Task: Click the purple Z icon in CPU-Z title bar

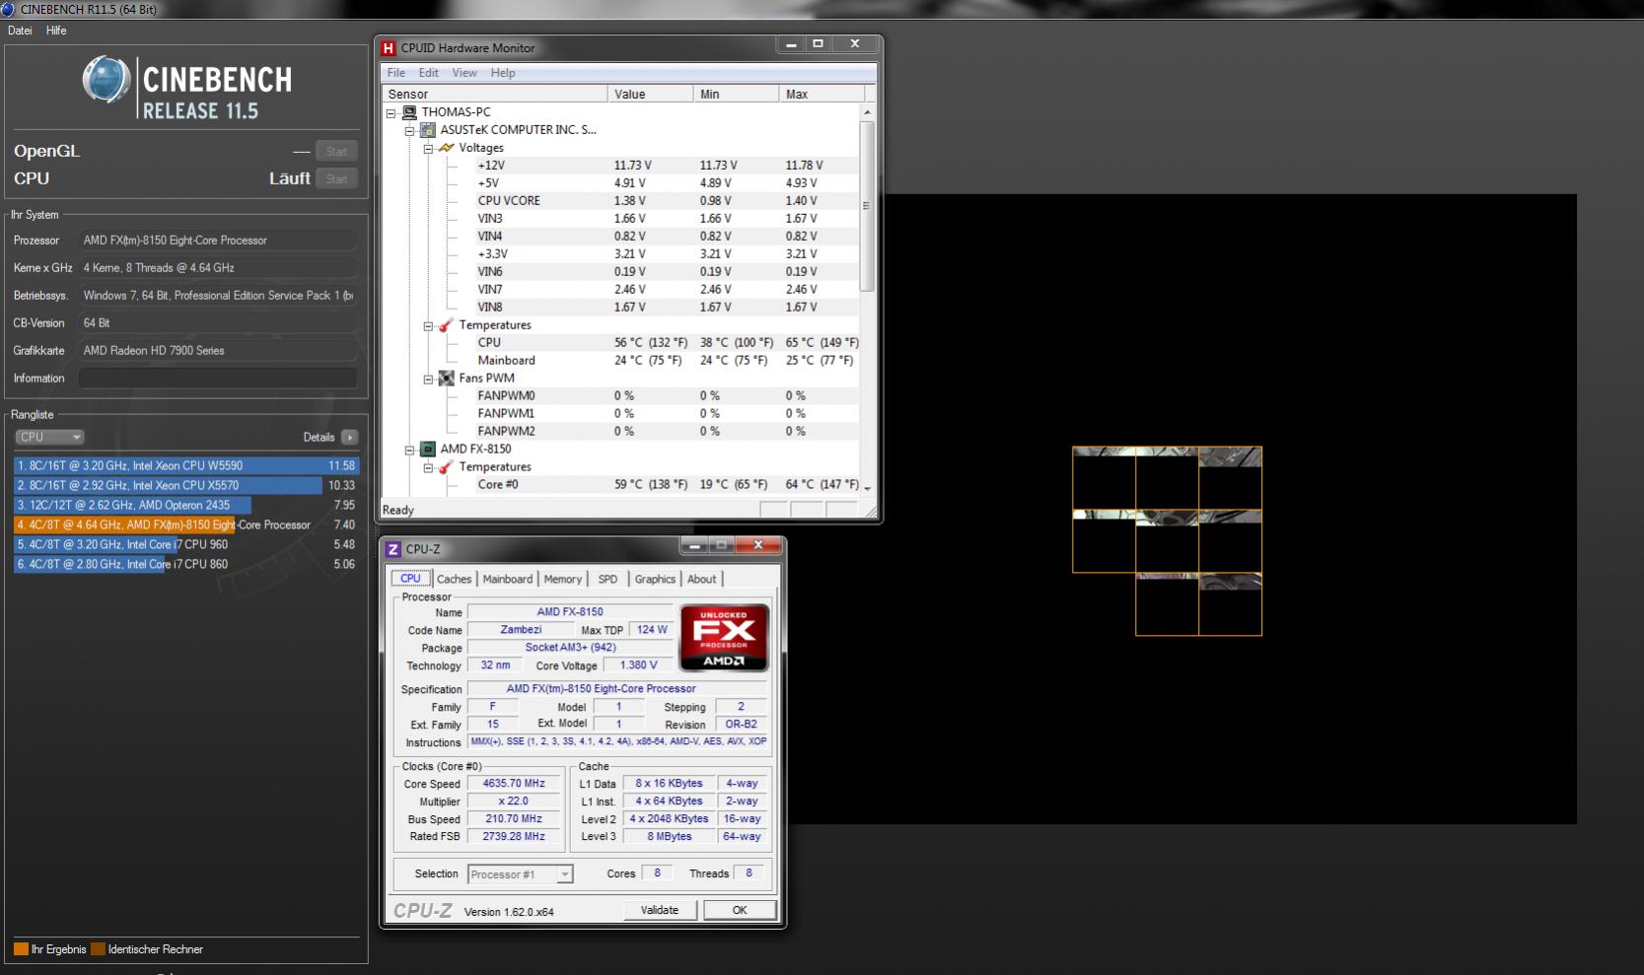Action: (393, 549)
